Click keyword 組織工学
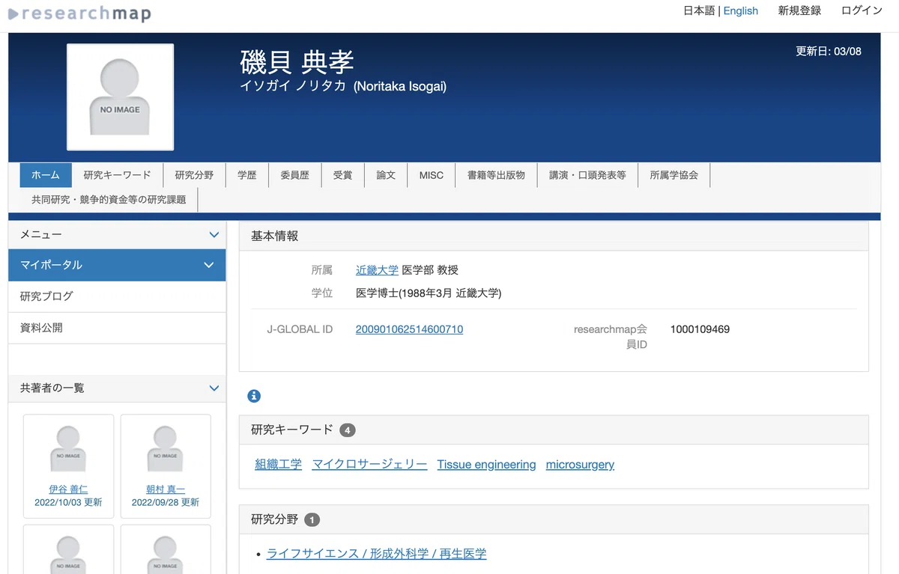 click(279, 465)
